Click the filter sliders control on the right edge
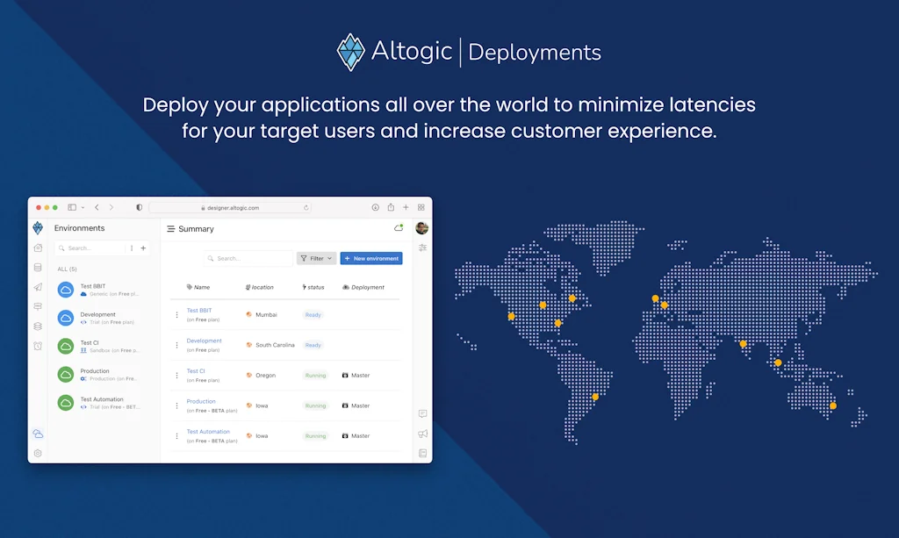The image size is (899, 538). 422,248
